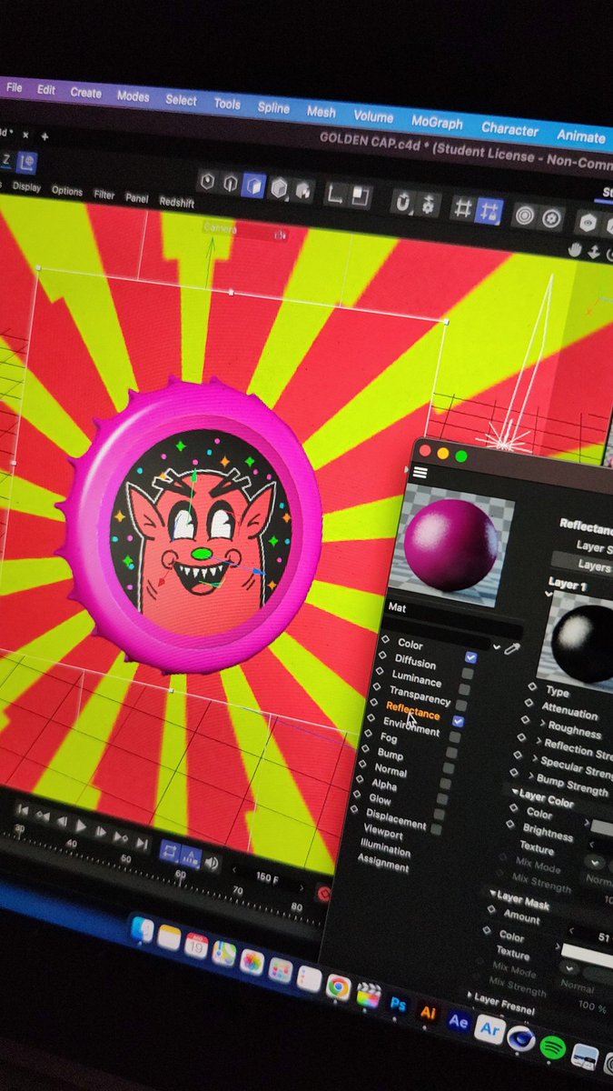Toggle the workplane grid hash icon

coord(462,207)
